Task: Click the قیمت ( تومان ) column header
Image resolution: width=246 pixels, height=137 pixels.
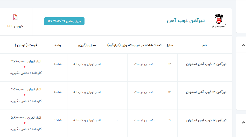Action: coord(26,45)
